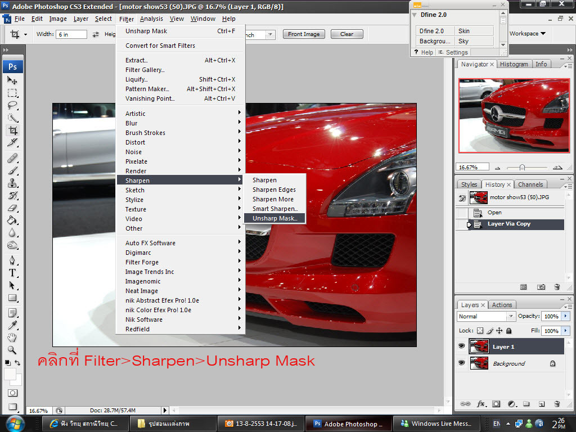Add a layer style with the fx icon

(x=481, y=404)
